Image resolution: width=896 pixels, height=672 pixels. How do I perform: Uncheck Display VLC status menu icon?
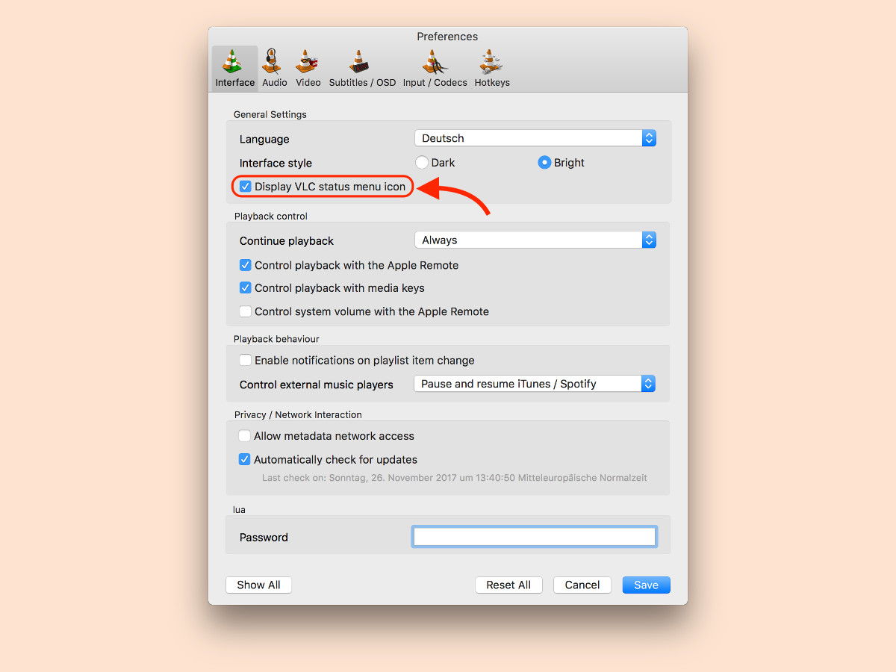[246, 187]
